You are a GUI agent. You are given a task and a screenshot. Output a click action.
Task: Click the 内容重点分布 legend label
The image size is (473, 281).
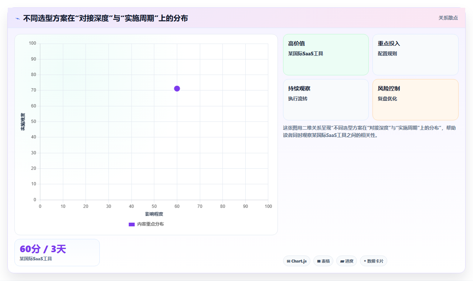[x=150, y=224]
